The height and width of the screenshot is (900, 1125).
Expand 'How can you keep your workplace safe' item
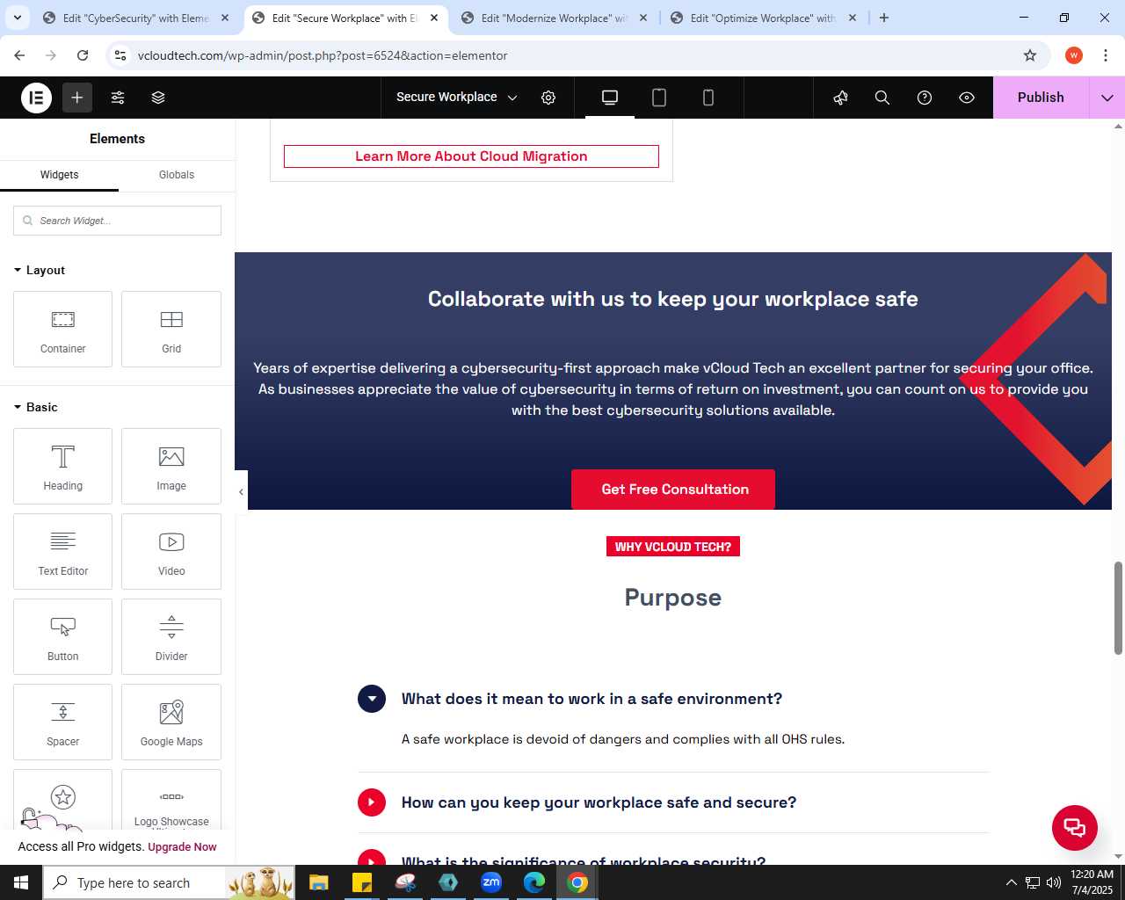point(599,802)
